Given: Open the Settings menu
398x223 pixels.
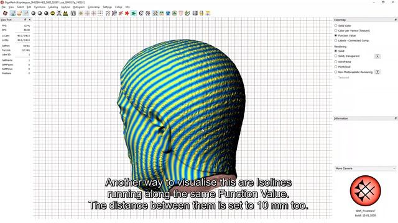Looking at the screenshot, I should tap(108, 7).
